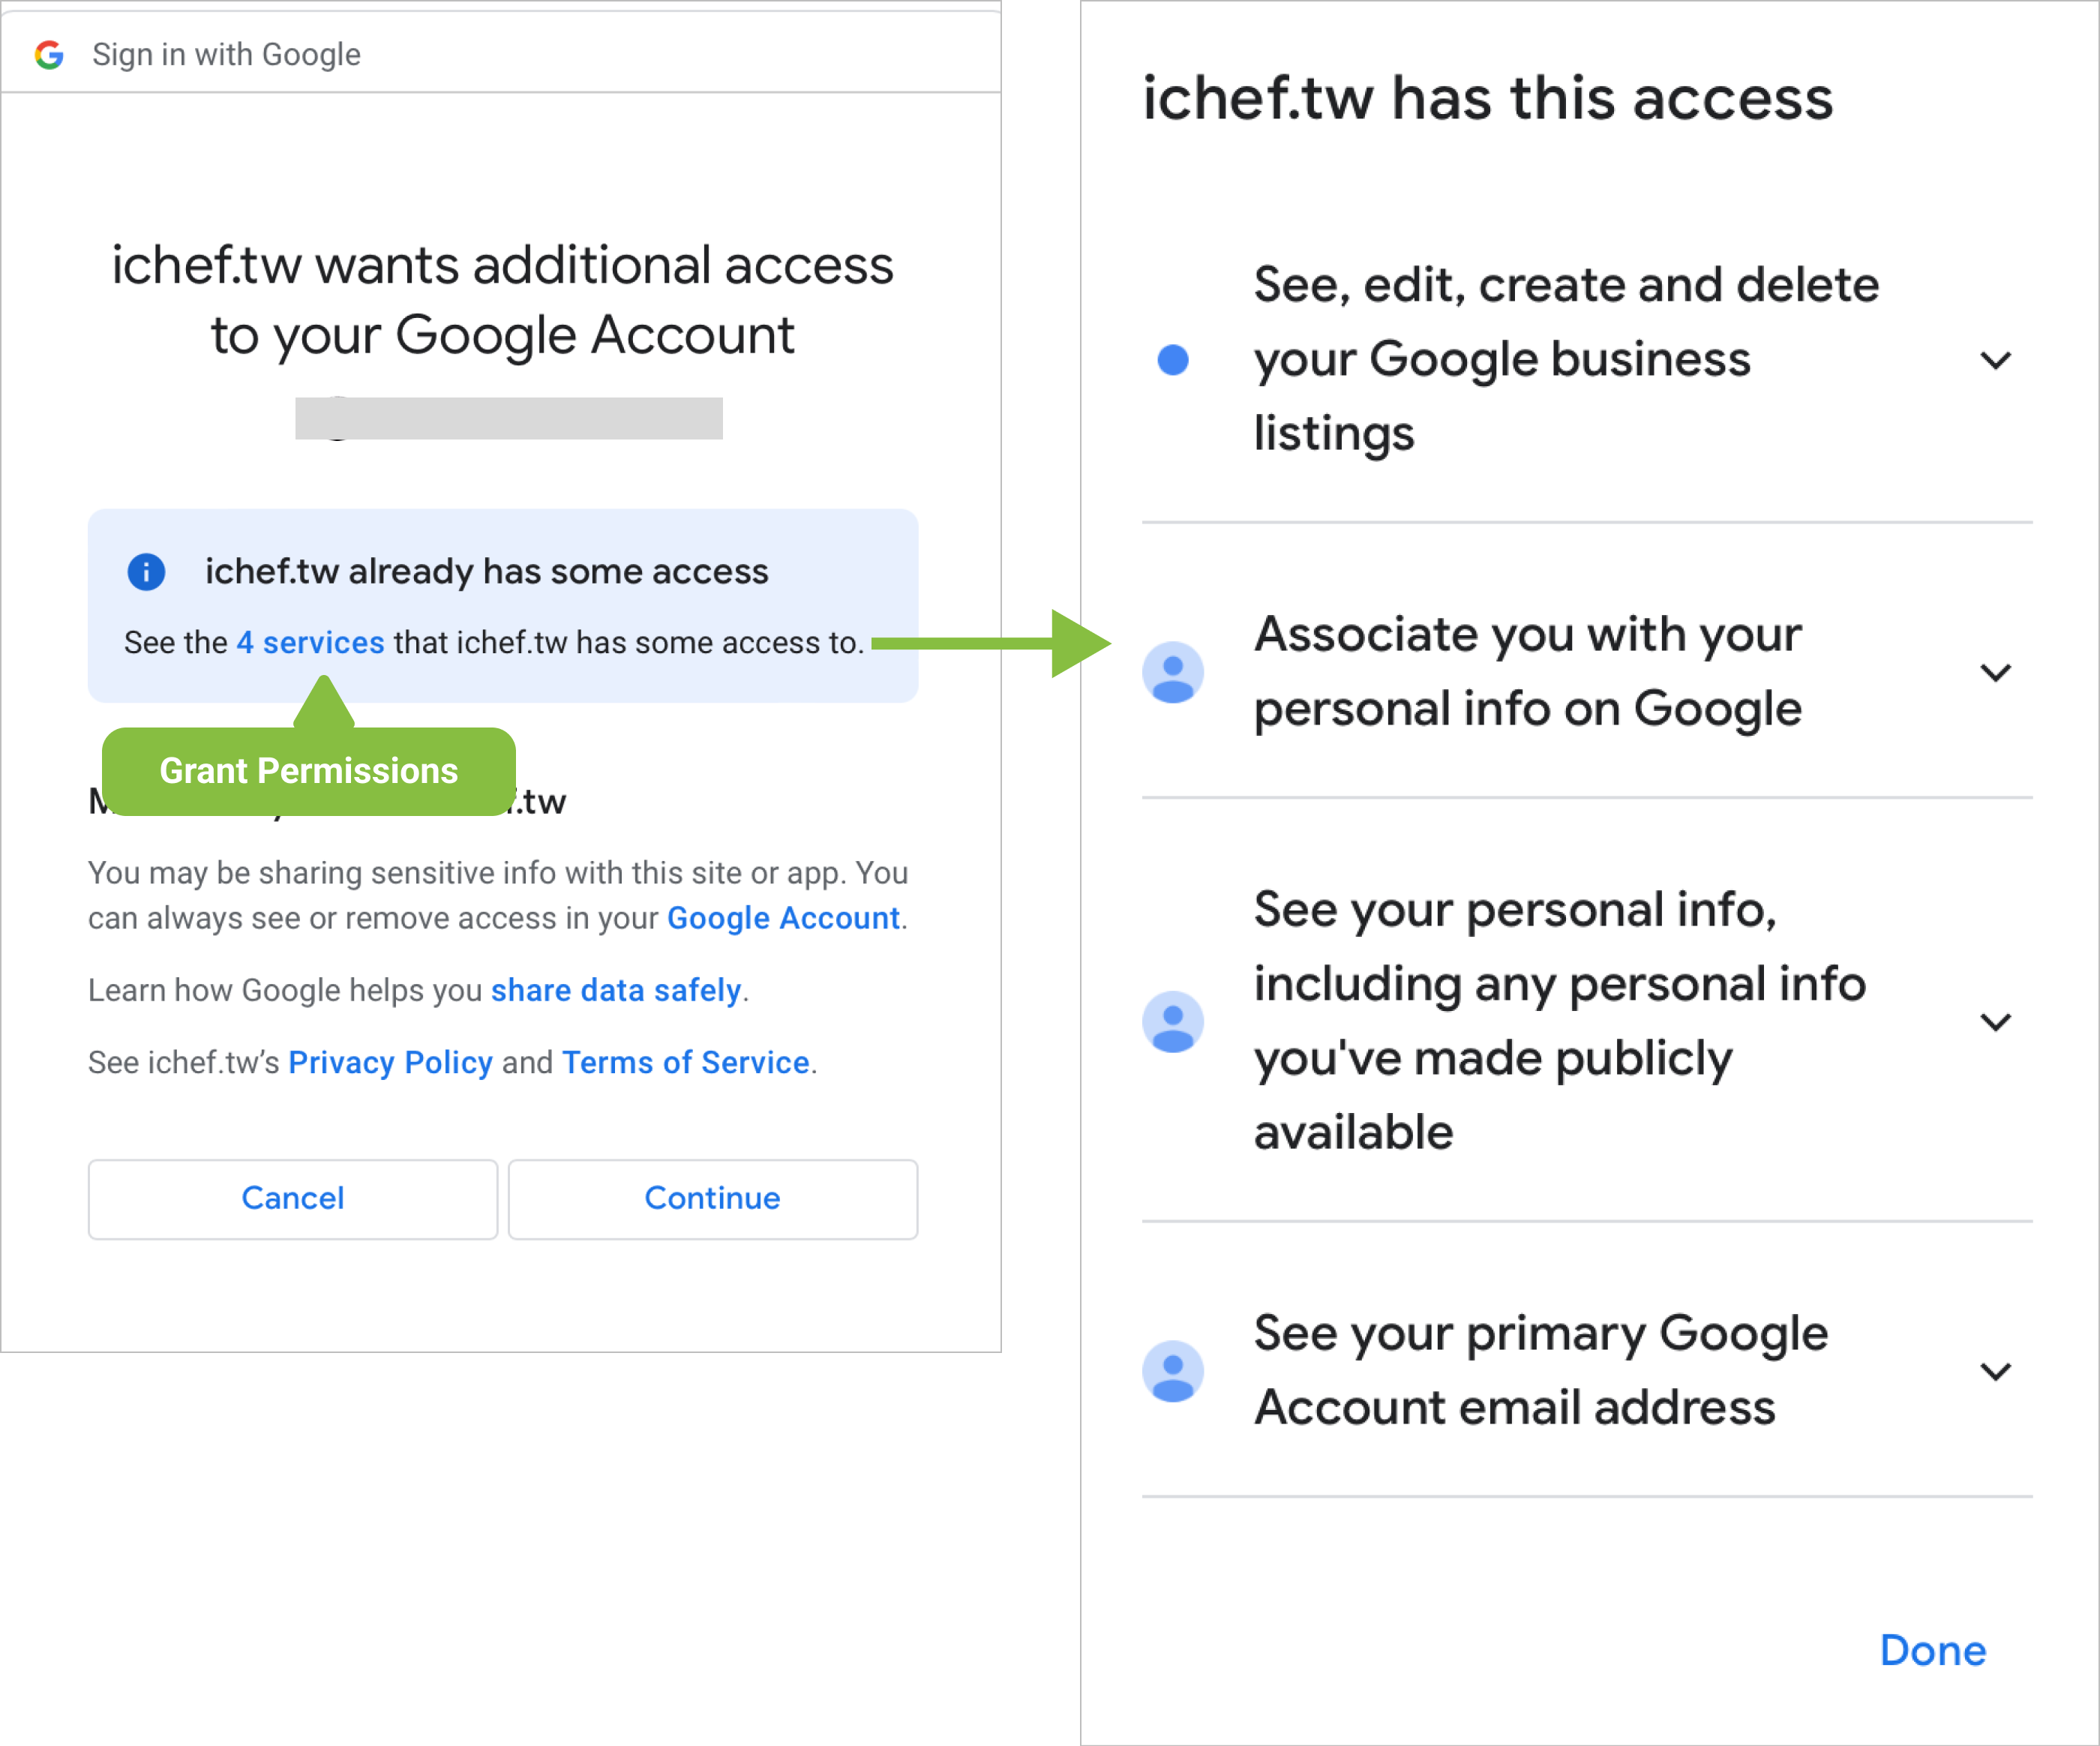Image resolution: width=2100 pixels, height=1746 pixels.
Task: Open the Terms of Service link
Action: point(685,1062)
